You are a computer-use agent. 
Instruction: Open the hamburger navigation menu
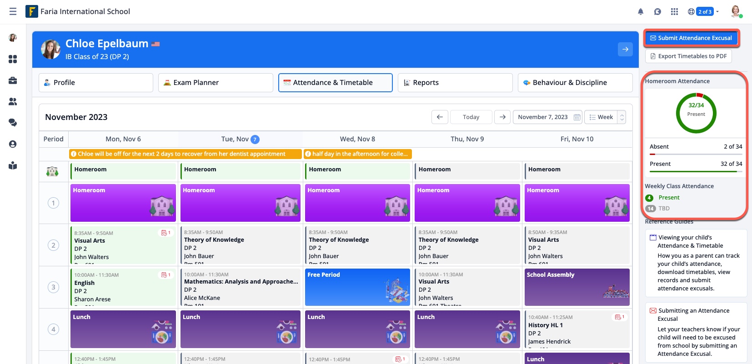[13, 11]
